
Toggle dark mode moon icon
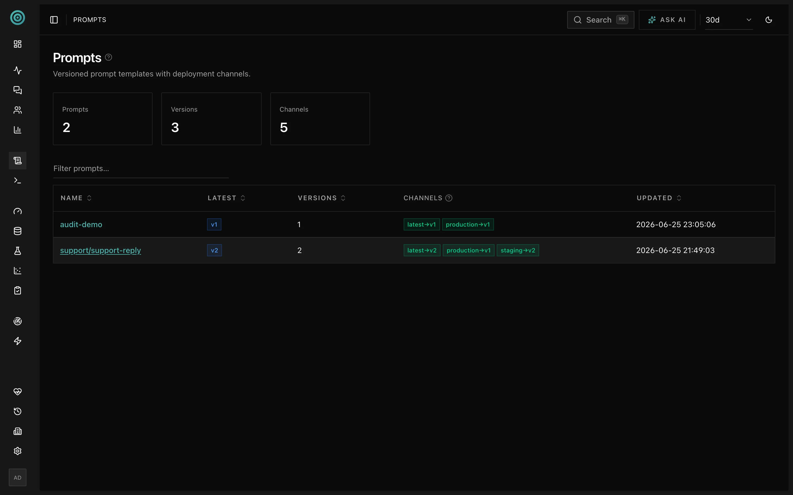tap(769, 20)
